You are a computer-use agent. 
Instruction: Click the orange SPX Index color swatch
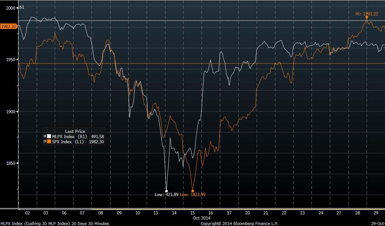click(49, 142)
